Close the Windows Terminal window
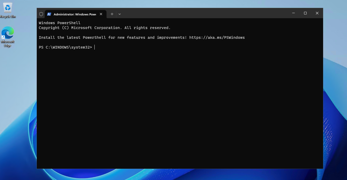 pyautogui.click(x=317, y=13)
